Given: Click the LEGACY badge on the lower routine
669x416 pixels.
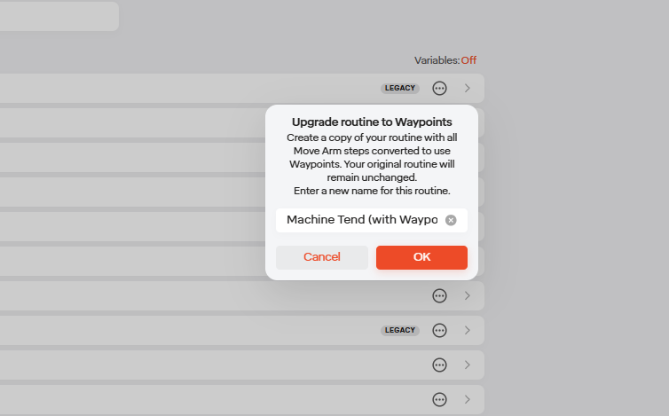Looking at the screenshot, I should (x=400, y=330).
